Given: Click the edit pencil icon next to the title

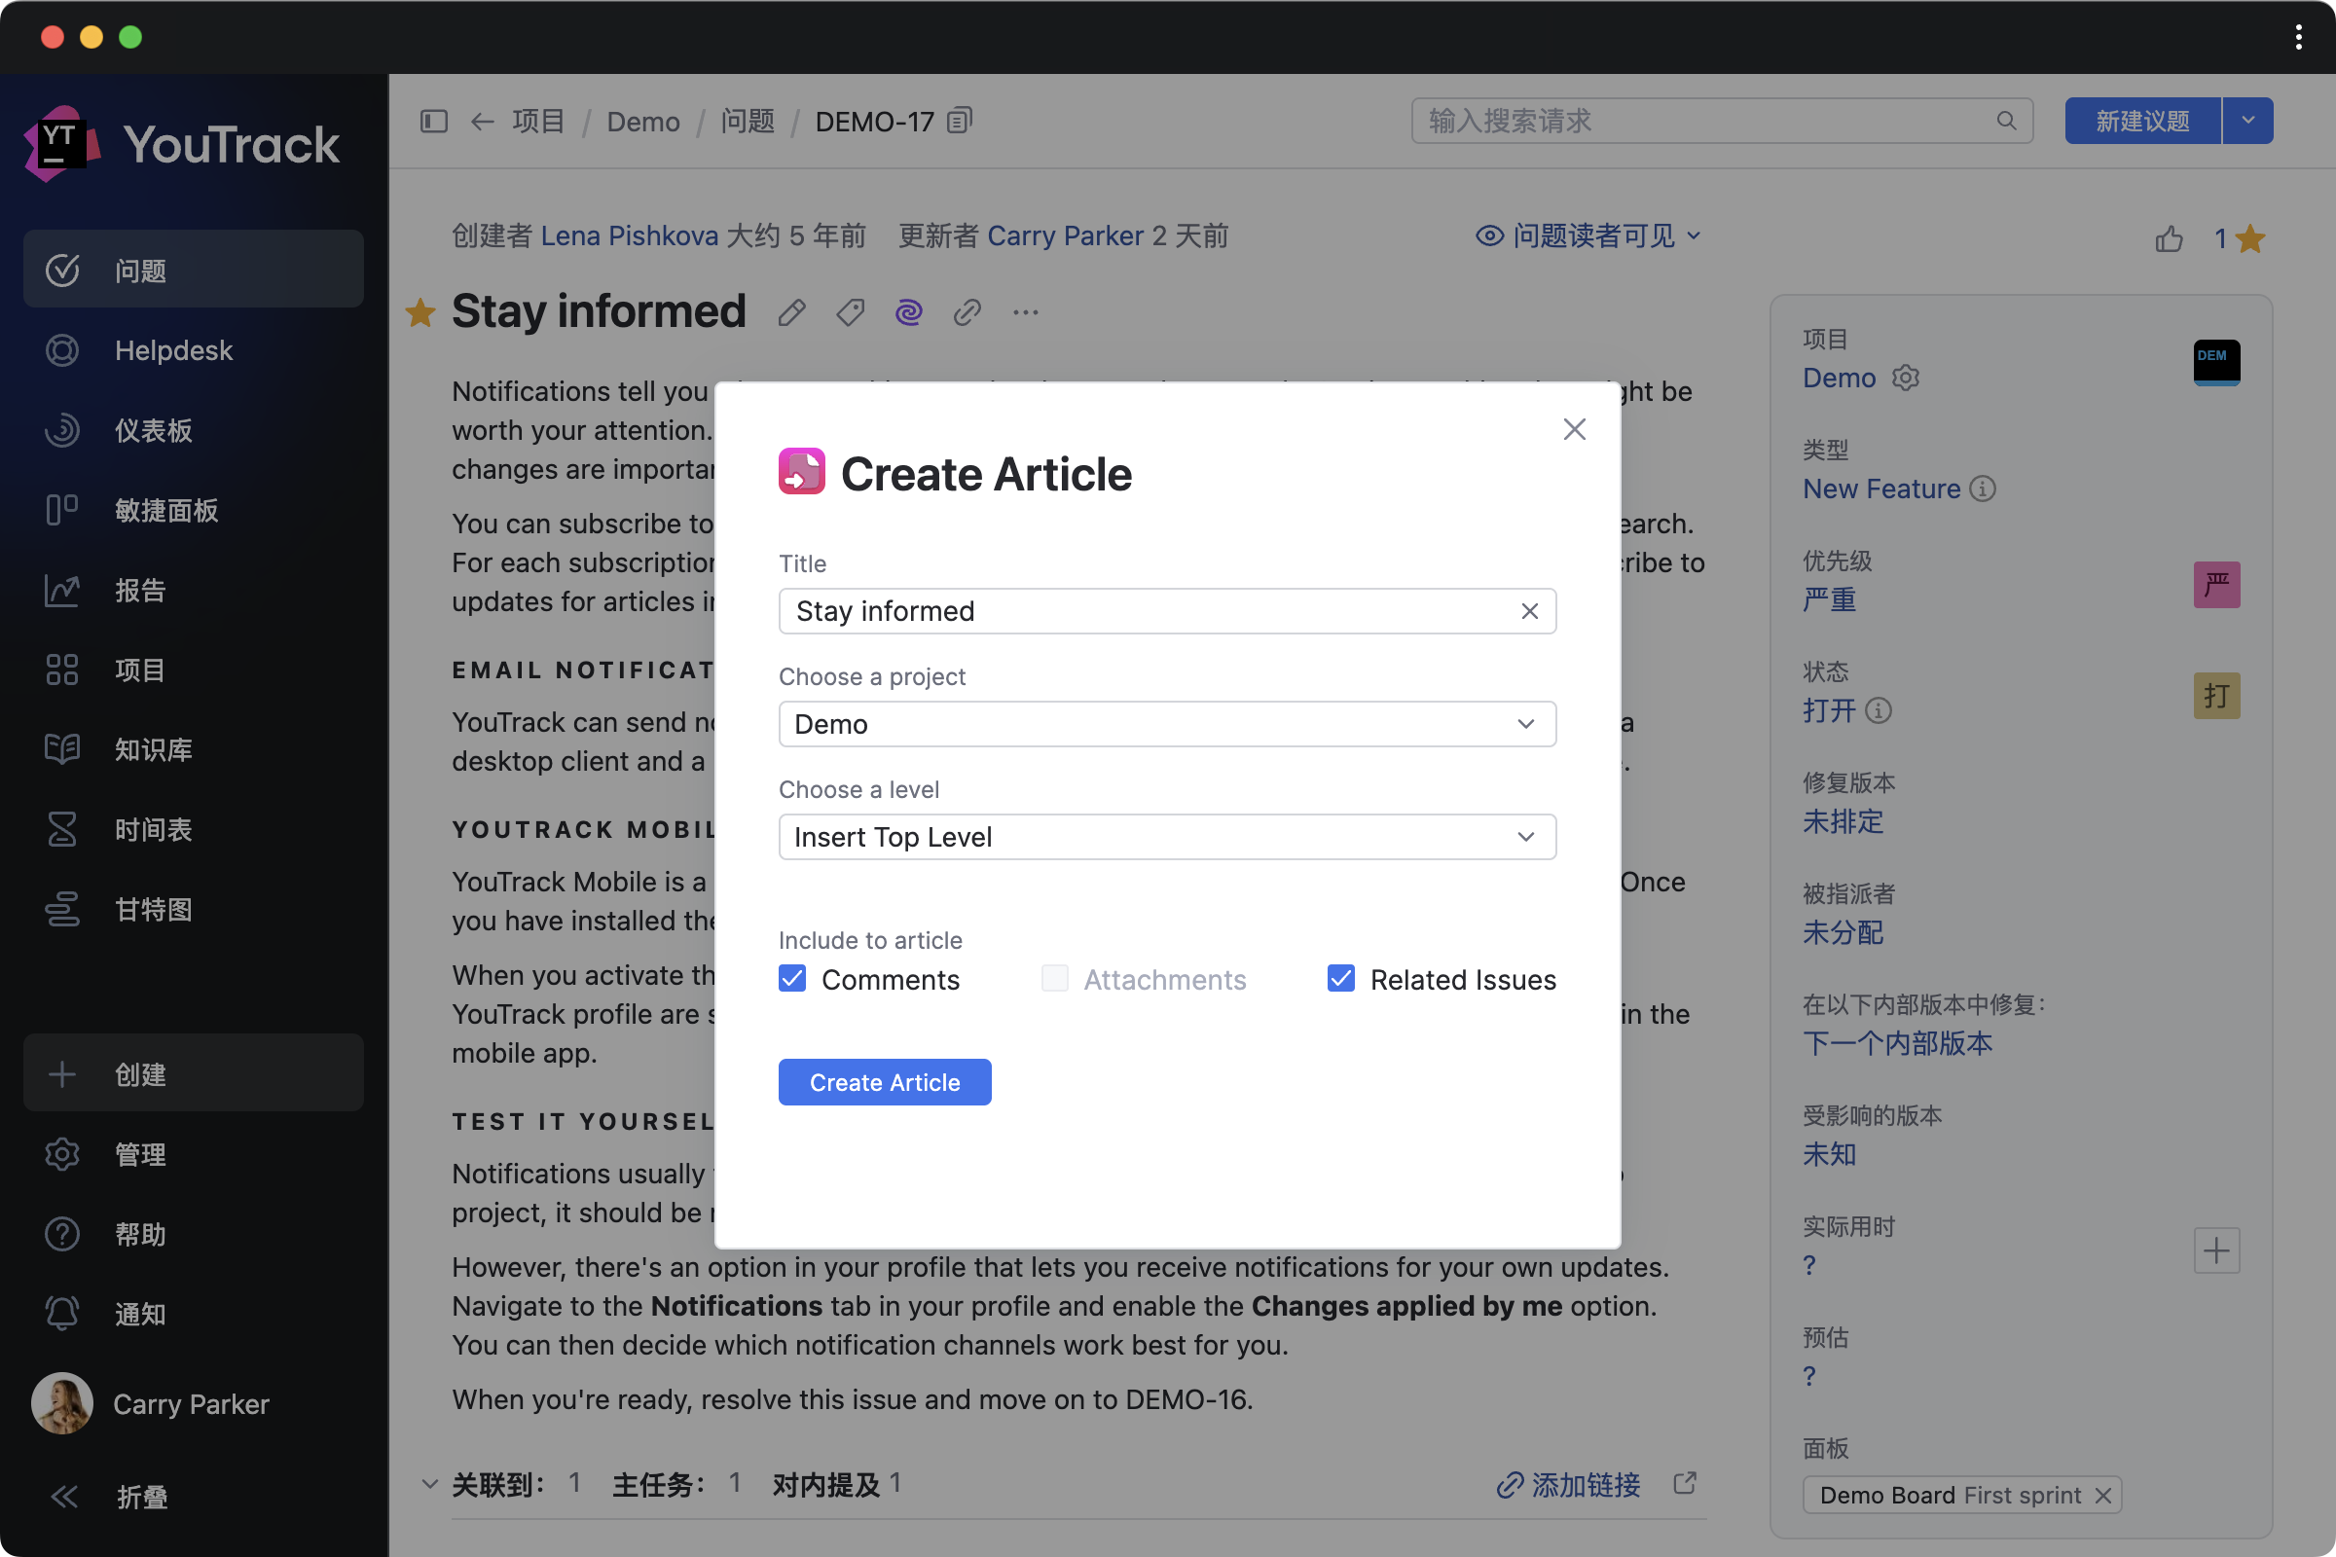Looking at the screenshot, I should [x=791, y=312].
